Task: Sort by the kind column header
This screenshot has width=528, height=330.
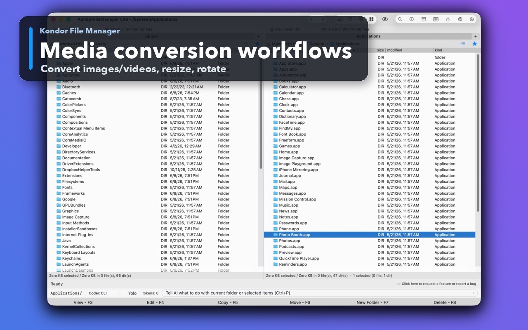Action: (x=438, y=50)
